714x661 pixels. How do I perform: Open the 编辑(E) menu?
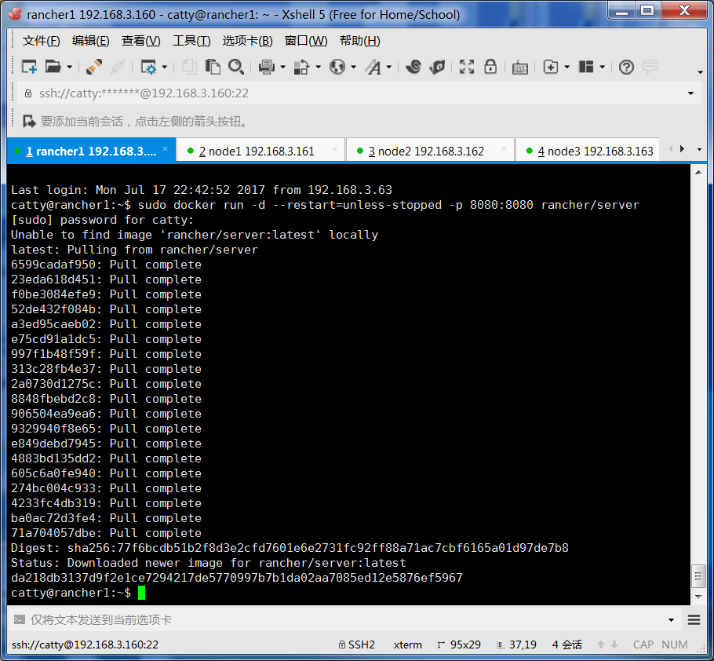90,41
